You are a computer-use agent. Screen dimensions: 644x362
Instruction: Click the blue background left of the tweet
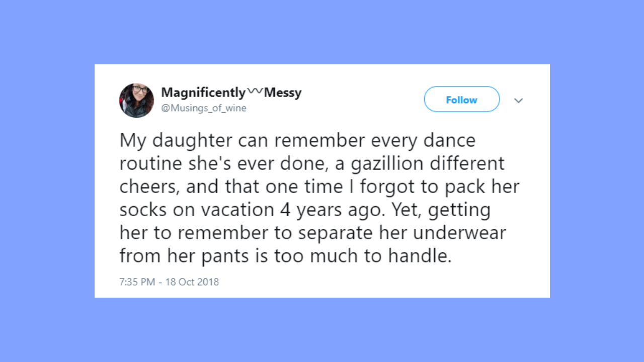pyautogui.click(x=48, y=181)
